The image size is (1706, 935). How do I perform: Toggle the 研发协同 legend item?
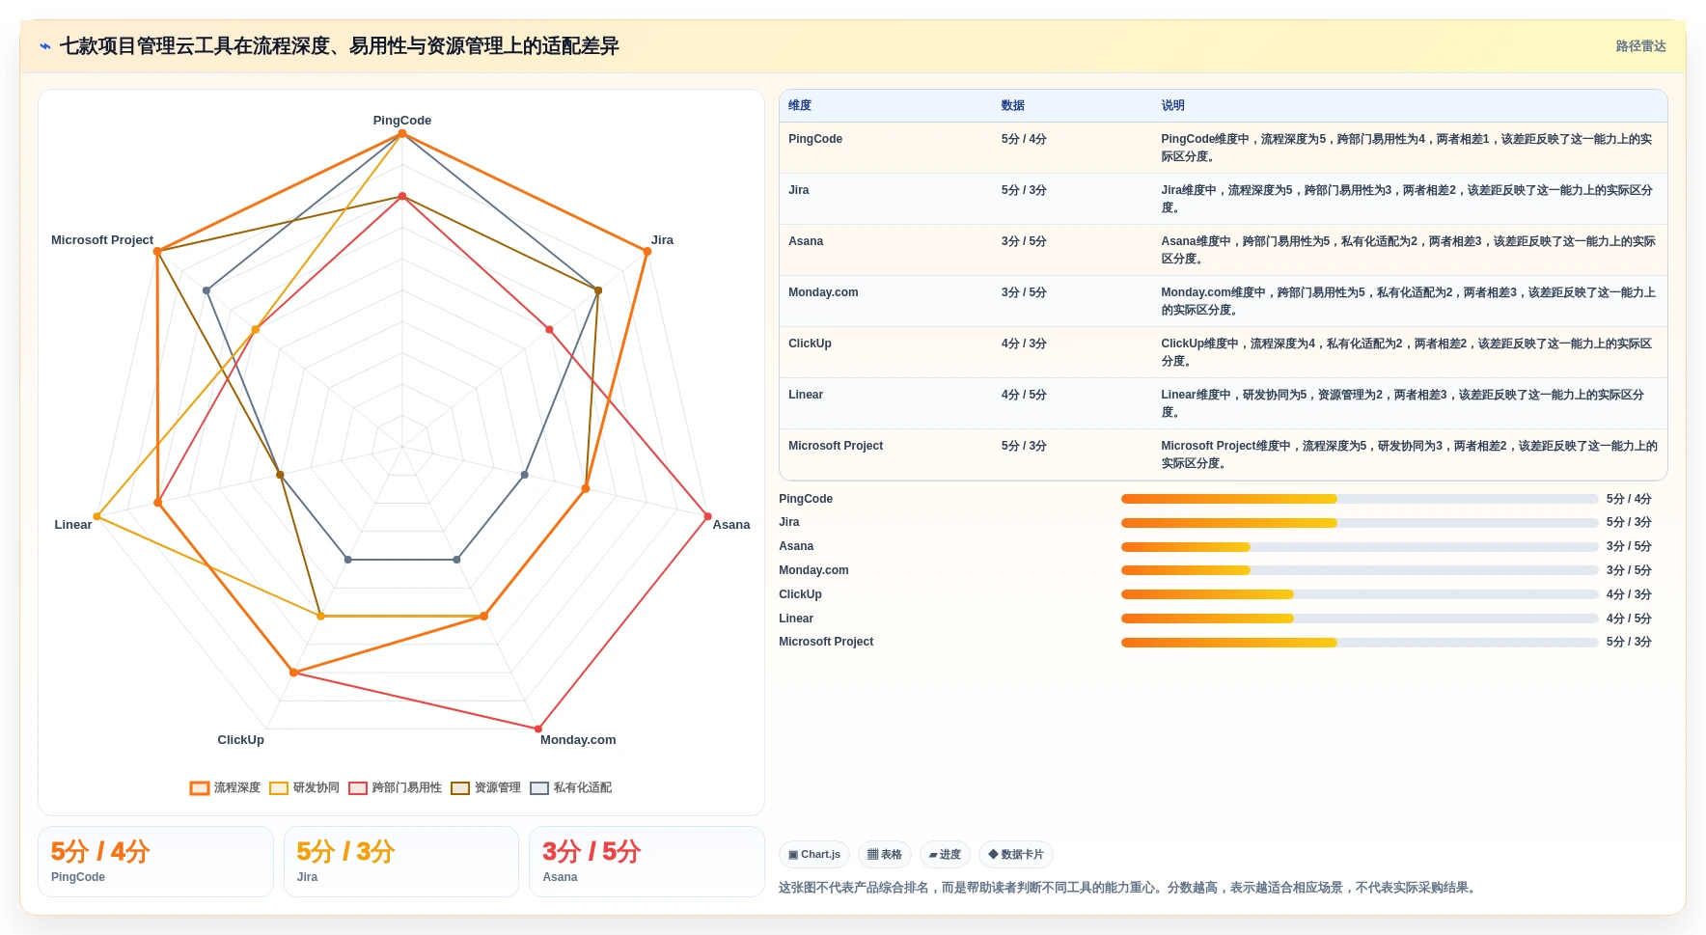pyautogui.click(x=304, y=788)
